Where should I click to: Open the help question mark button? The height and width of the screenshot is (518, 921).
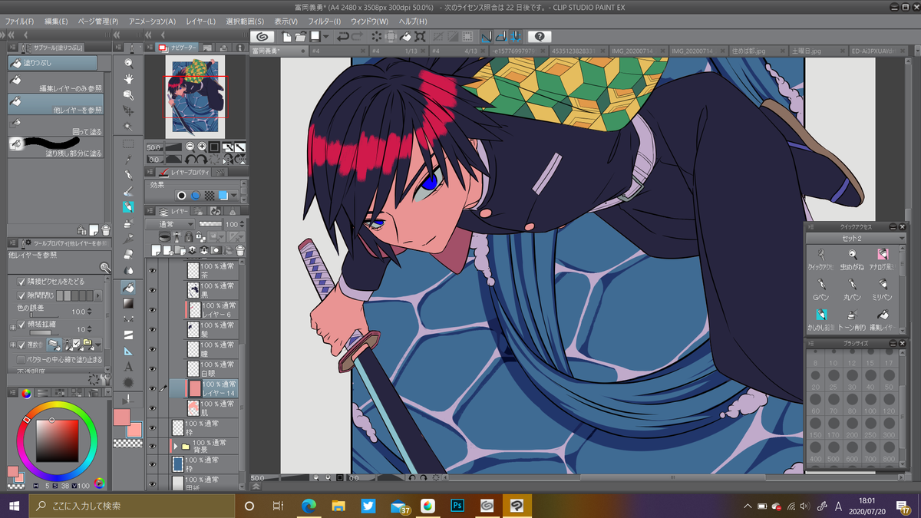(539, 36)
